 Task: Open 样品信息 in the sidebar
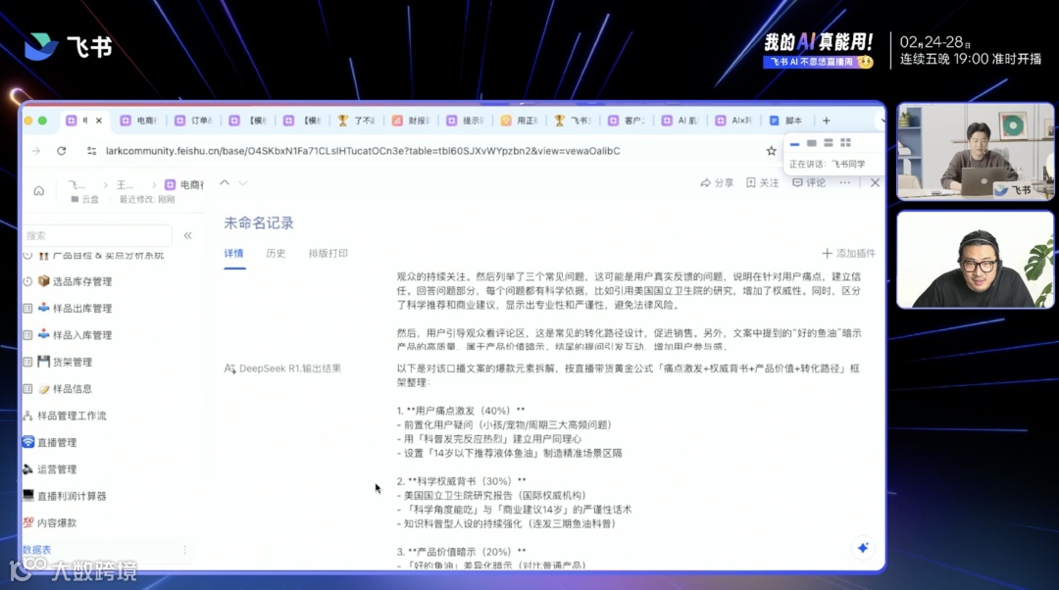[73, 388]
